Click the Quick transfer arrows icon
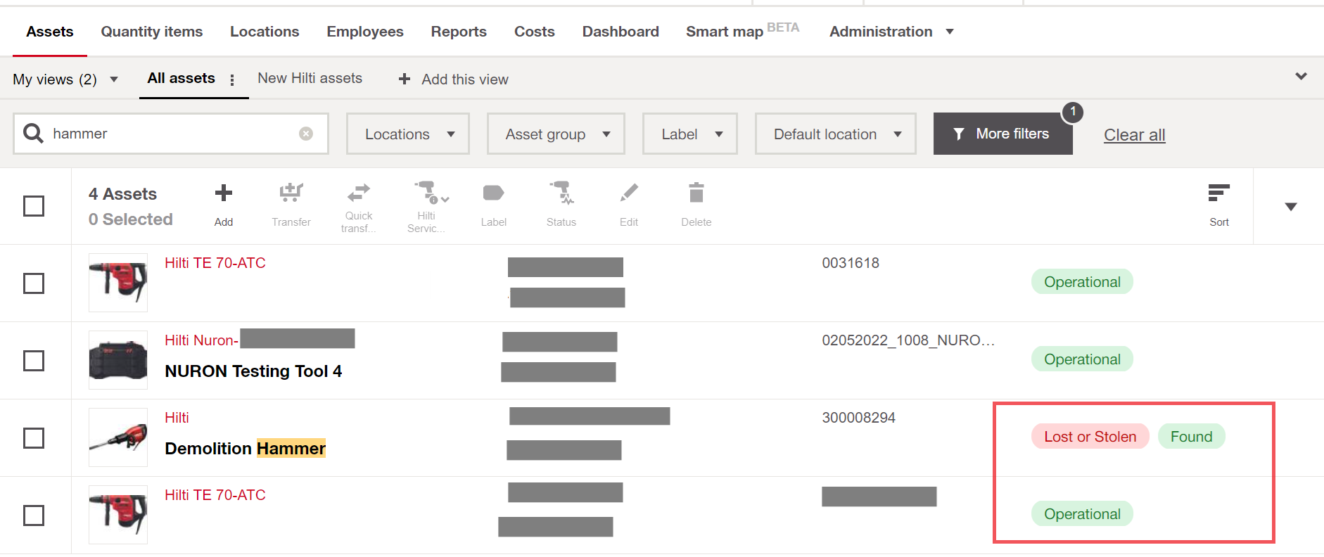1324x557 pixels. pyautogui.click(x=359, y=192)
